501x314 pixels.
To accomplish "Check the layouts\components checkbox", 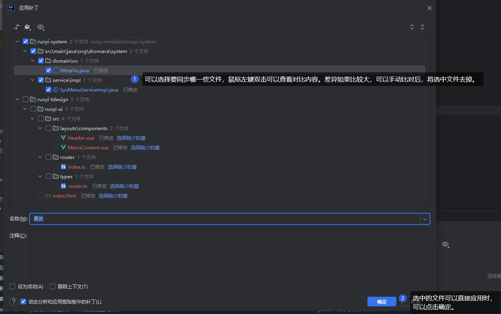I will tap(49, 128).
